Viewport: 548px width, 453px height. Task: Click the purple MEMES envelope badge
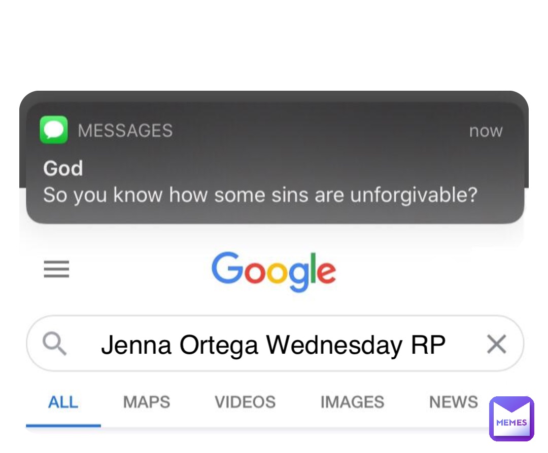tap(511, 419)
